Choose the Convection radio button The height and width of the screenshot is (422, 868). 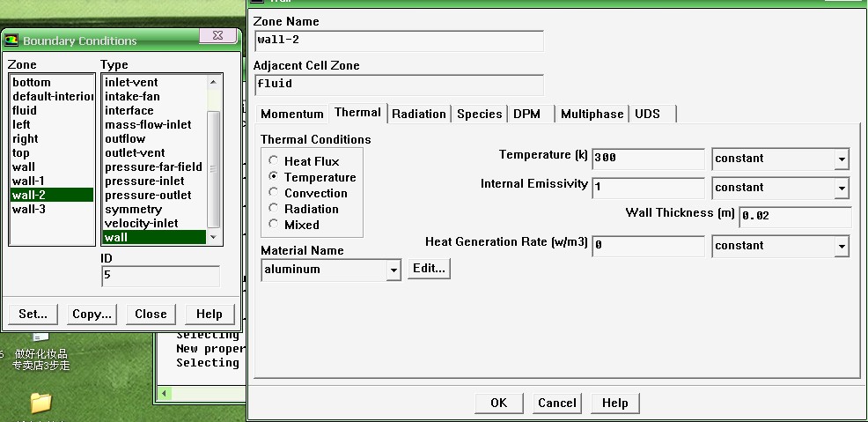click(275, 193)
